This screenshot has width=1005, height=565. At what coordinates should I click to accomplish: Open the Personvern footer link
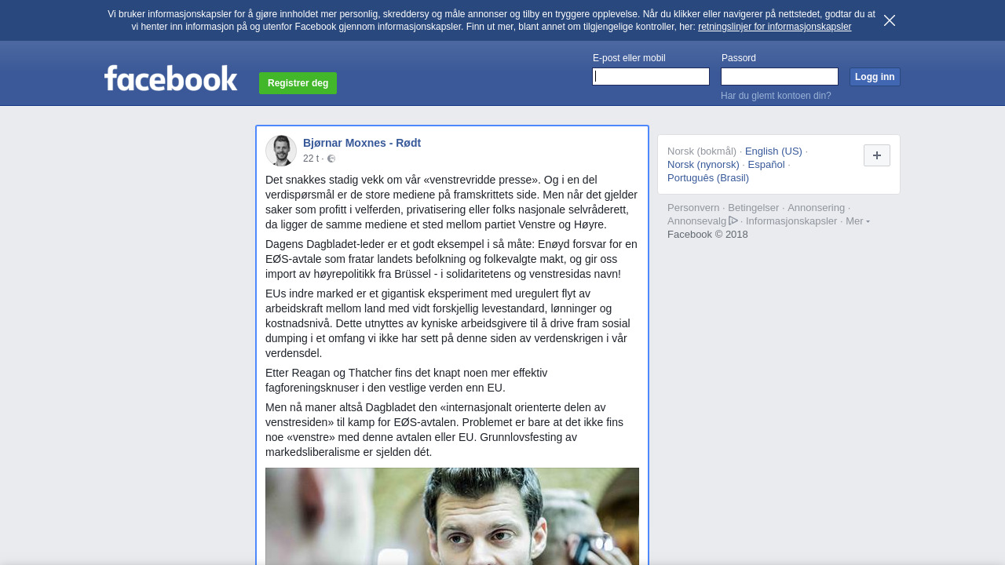tap(693, 208)
